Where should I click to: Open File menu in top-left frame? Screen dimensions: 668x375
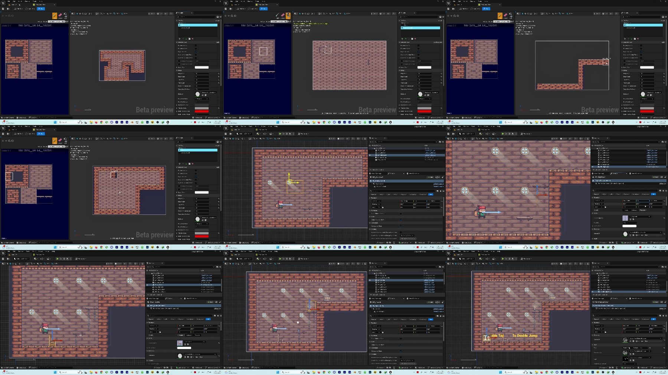point(9,1)
